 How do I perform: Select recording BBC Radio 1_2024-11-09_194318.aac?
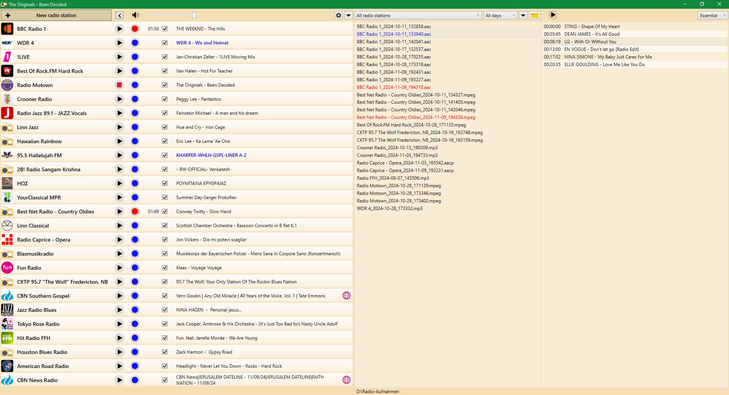[x=394, y=87]
